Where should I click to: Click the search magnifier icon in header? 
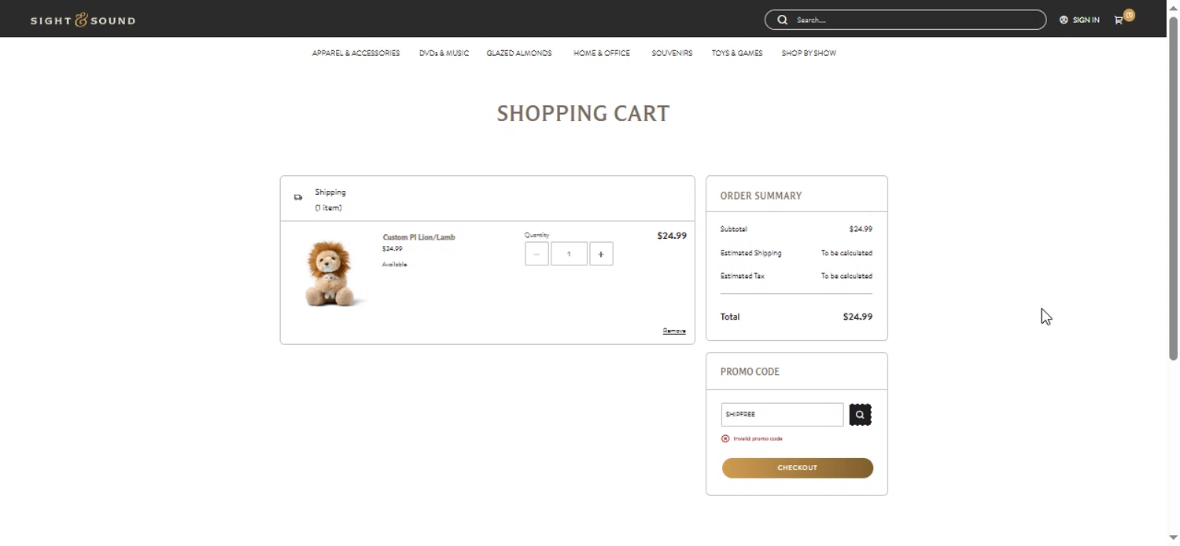(782, 20)
